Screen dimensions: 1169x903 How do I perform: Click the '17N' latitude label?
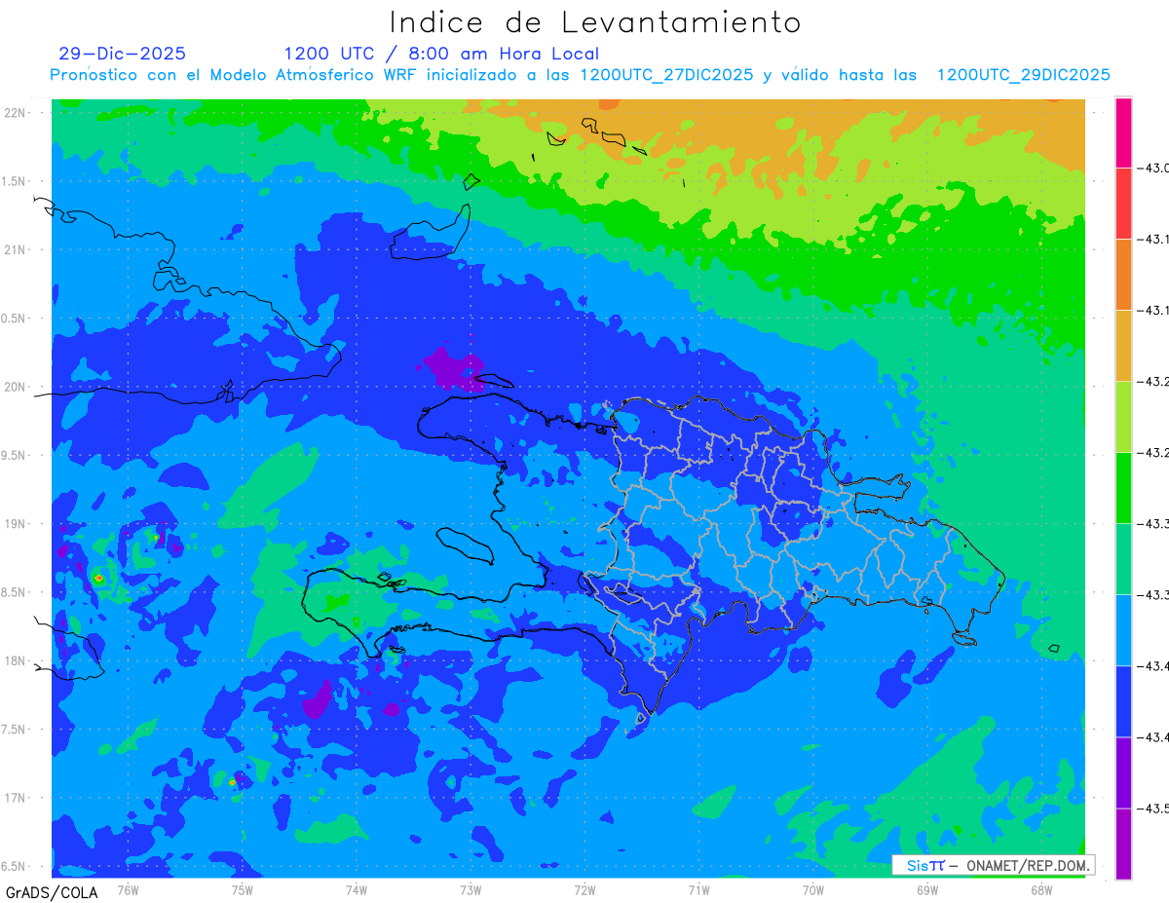point(17,799)
